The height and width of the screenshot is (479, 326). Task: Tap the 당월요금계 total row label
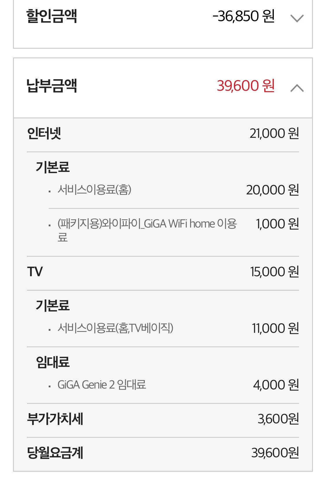[55, 453]
